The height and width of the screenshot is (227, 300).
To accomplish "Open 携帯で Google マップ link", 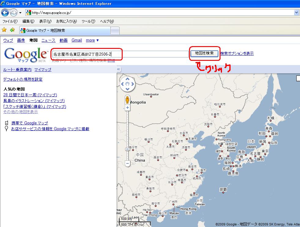I will 30,123.
